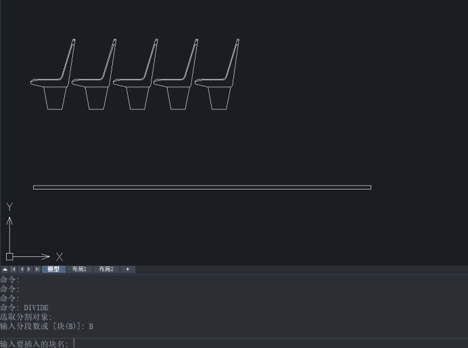The height and width of the screenshot is (348, 468).
Task: Click the UCS origin square
Action: coord(9,256)
